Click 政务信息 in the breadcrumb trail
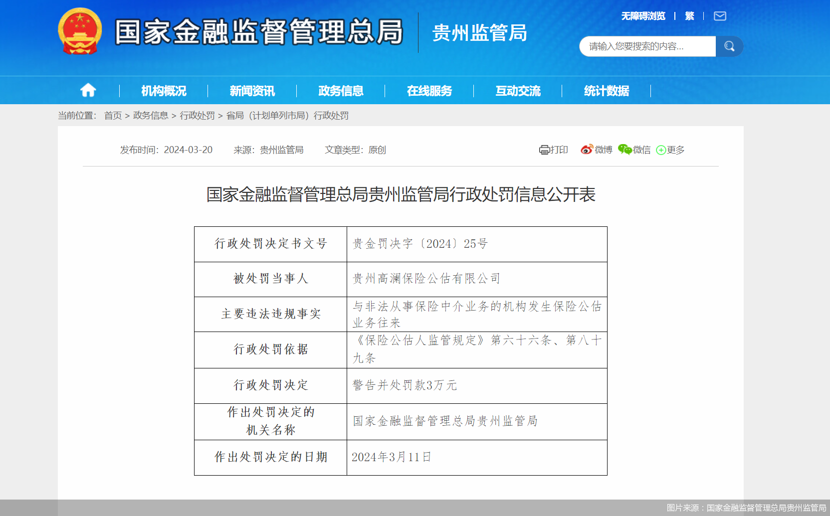Screen dimensions: 830x516 [150, 115]
